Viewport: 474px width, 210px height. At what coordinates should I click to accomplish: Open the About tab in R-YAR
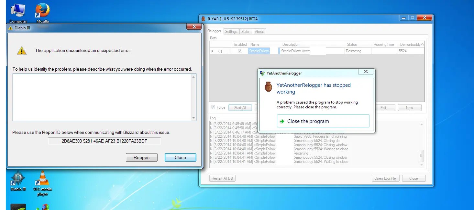pyautogui.click(x=259, y=32)
